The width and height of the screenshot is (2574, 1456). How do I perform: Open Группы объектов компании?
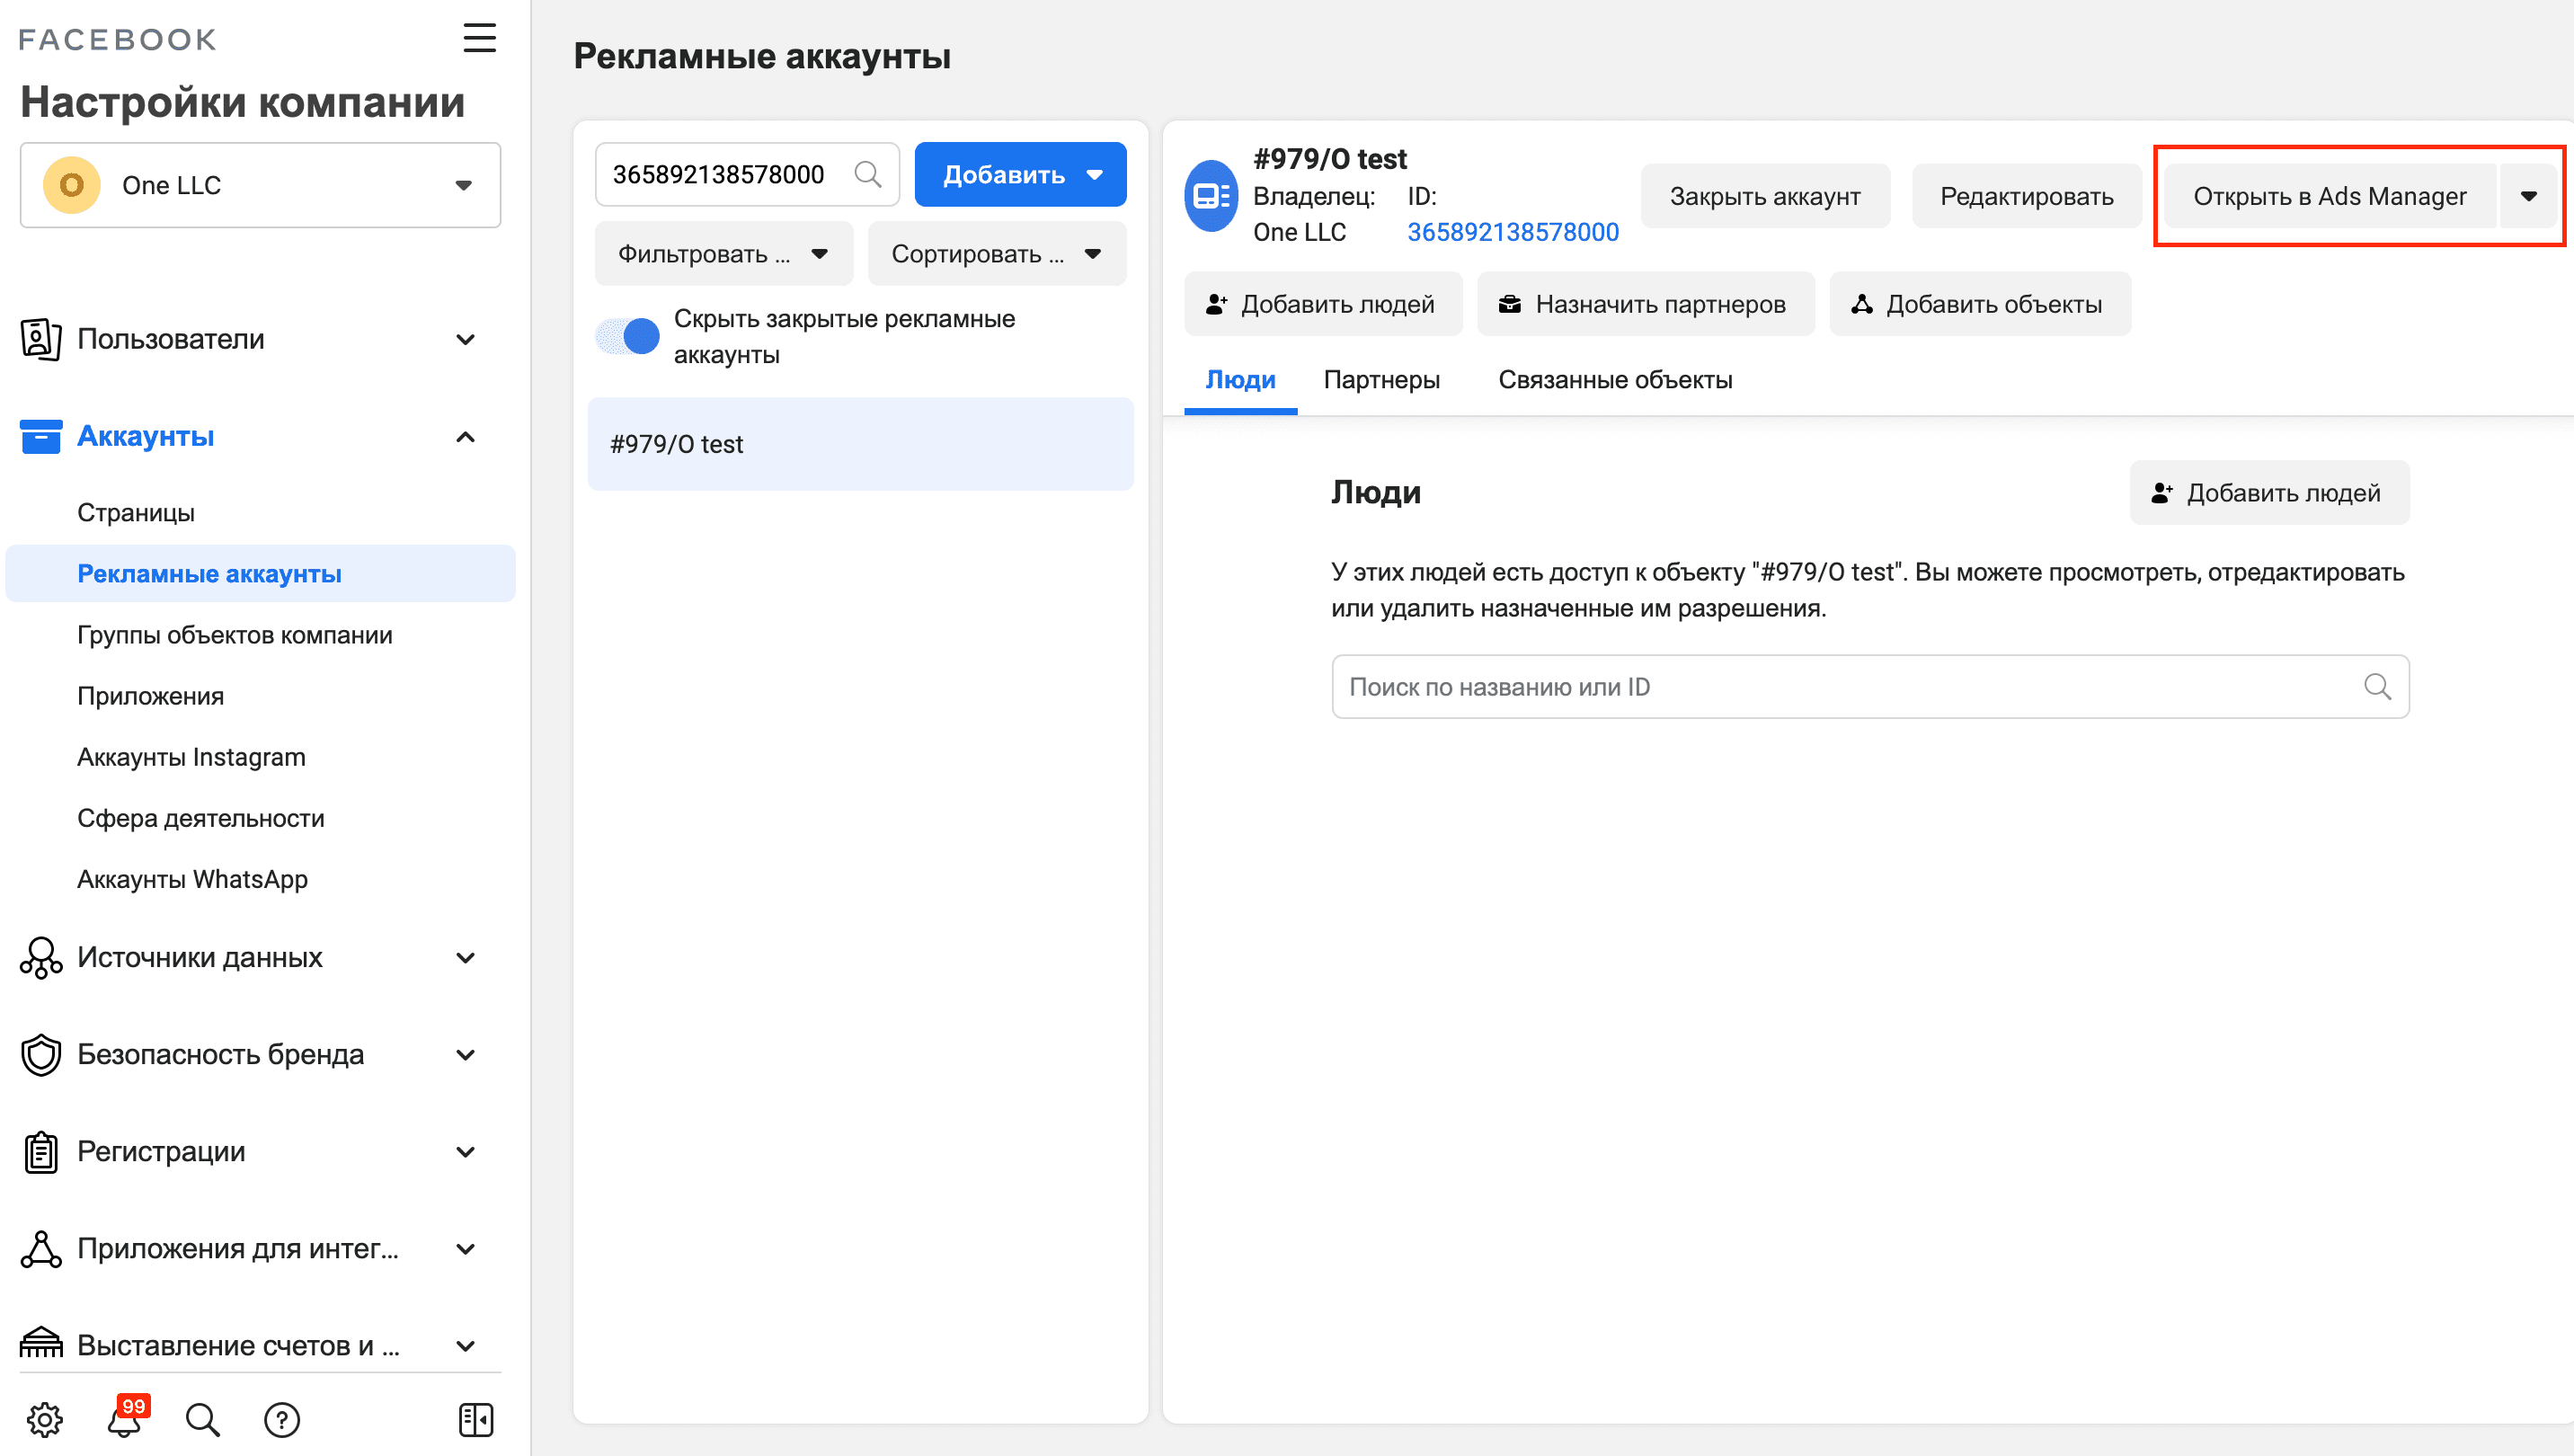235,634
